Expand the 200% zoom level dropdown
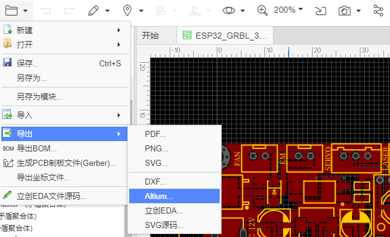 (288, 10)
